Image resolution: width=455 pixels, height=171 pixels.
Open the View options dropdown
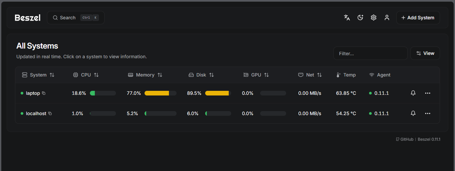(x=425, y=53)
